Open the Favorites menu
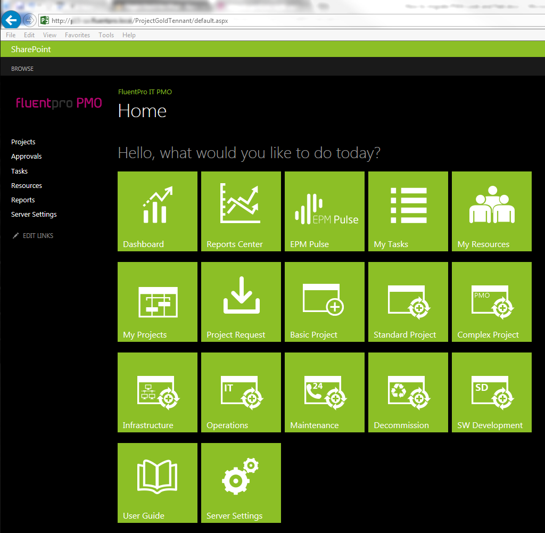The height and width of the screenshot is (533, 545). [x=77, y=35]
